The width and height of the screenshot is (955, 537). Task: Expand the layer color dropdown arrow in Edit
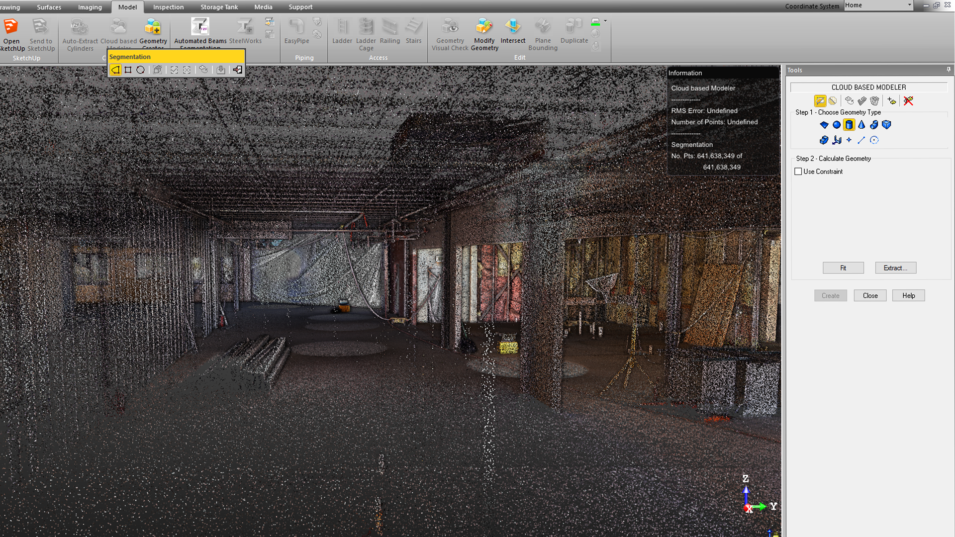605,21
